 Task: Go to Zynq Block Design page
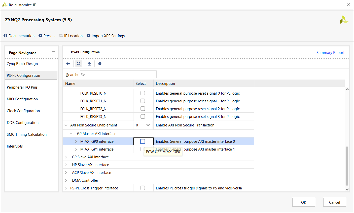point(31,64)
